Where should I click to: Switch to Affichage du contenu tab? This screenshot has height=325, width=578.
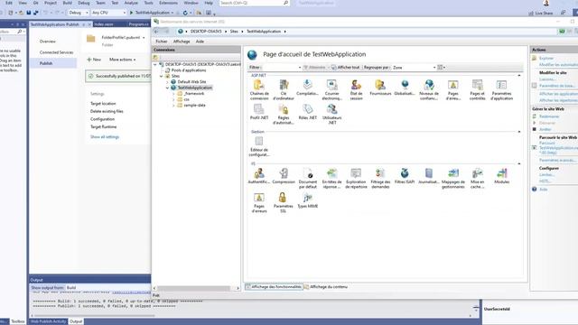[x=326, y=287]
